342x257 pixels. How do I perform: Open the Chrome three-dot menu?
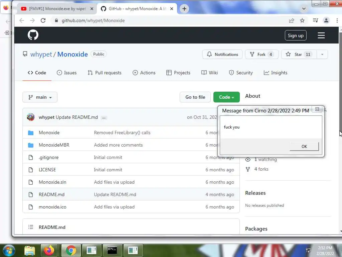point(337,20)
